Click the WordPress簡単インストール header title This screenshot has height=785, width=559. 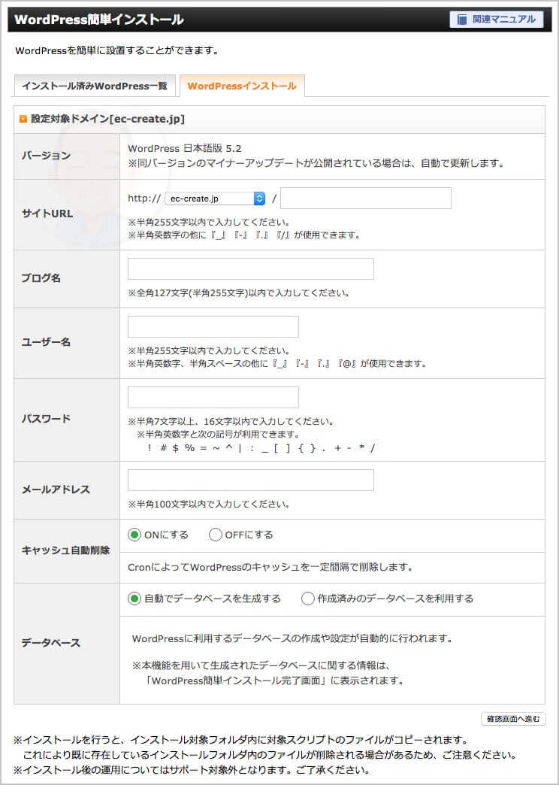99,20
